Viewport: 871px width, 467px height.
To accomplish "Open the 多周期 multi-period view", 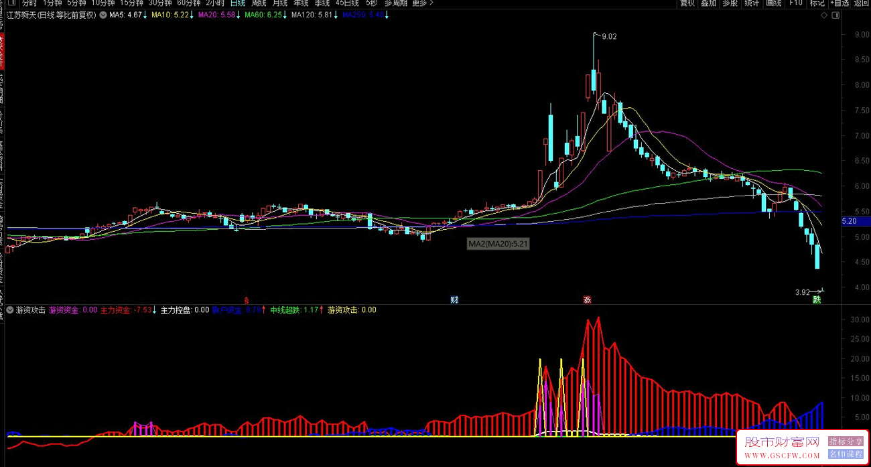I will click(x=395, y=3).
